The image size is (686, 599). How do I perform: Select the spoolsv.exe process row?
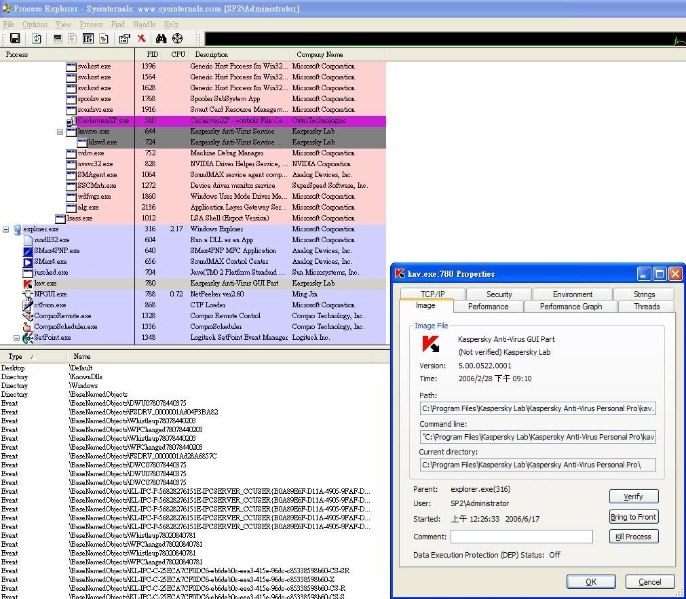coord(193,99)
